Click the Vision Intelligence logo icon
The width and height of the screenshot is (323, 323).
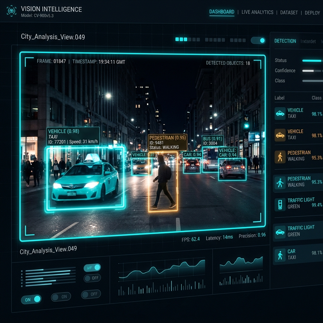tap(12, 11)
